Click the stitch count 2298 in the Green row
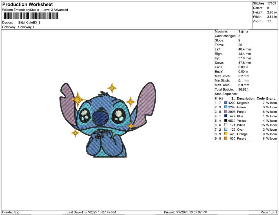 (232, 107)
